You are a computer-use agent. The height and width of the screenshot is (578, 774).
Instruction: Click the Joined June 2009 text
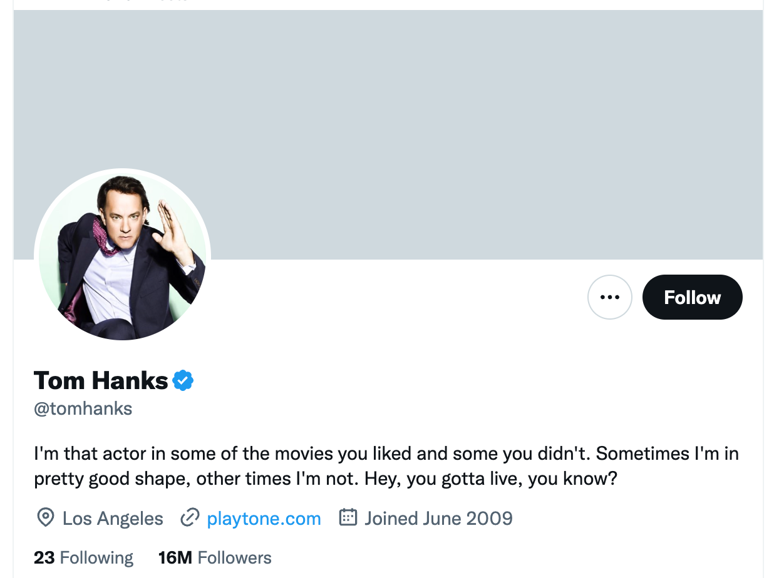coord(438,519)
